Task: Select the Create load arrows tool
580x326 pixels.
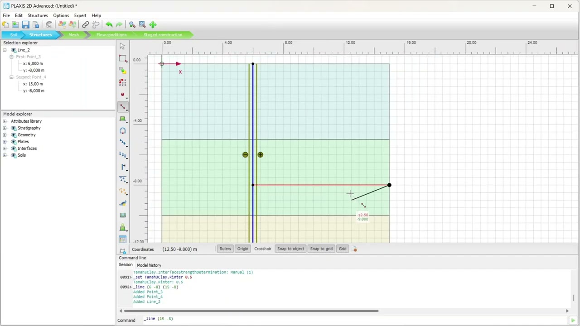Action: click(122, 143)
